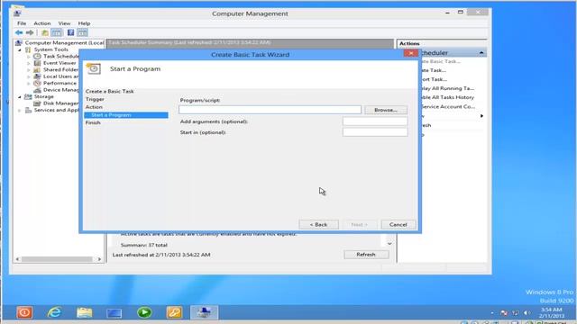Close the Create Basic Task Wizard

click(411, 54)
